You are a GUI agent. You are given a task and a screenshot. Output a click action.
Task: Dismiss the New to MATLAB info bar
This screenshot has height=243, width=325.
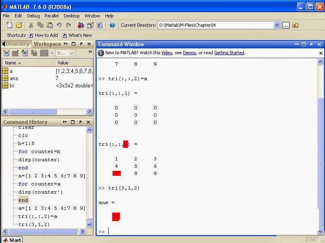(x=321, y=53)
